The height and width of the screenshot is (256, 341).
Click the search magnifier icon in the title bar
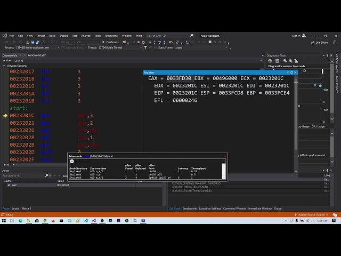point(192,36)
